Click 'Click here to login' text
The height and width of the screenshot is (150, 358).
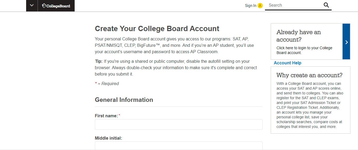pyautogui.click(x=304, y=50)
